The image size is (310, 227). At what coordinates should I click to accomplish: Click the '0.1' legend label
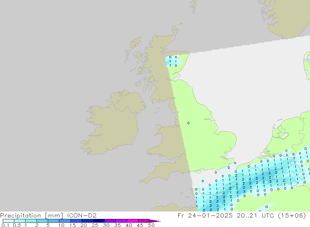click(5, 225)
